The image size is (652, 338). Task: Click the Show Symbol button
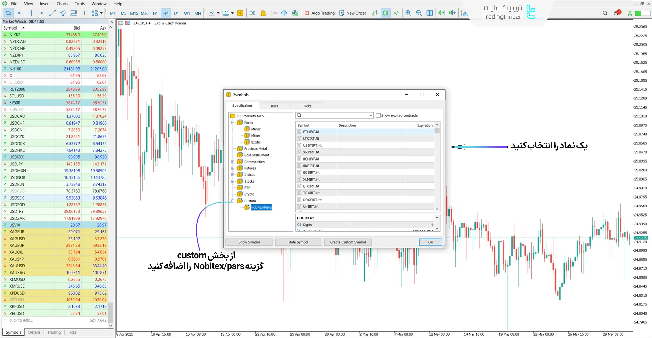248,242
